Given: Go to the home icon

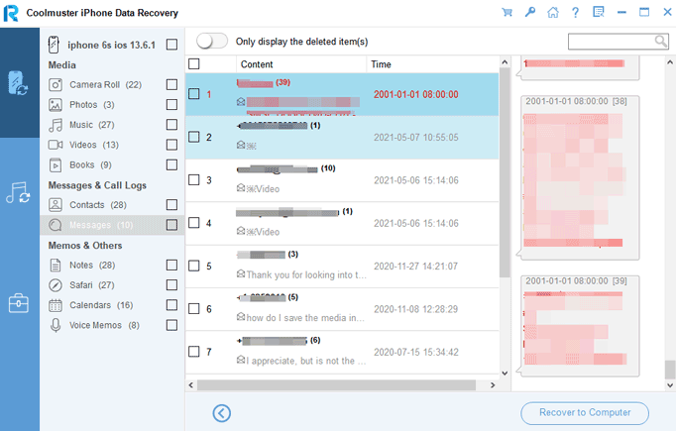Looking at the screenshot, I should [x=553, y=12].
